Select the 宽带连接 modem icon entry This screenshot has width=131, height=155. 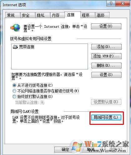[15, 47]
